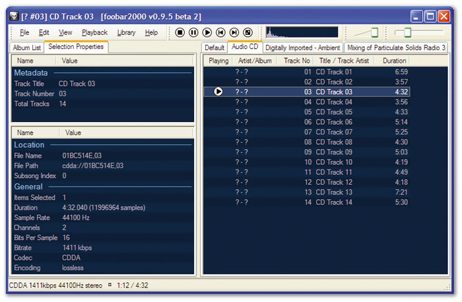Select CD Track 03 playlist row
This screenshot has height=302, width=462.
[306, 92]
